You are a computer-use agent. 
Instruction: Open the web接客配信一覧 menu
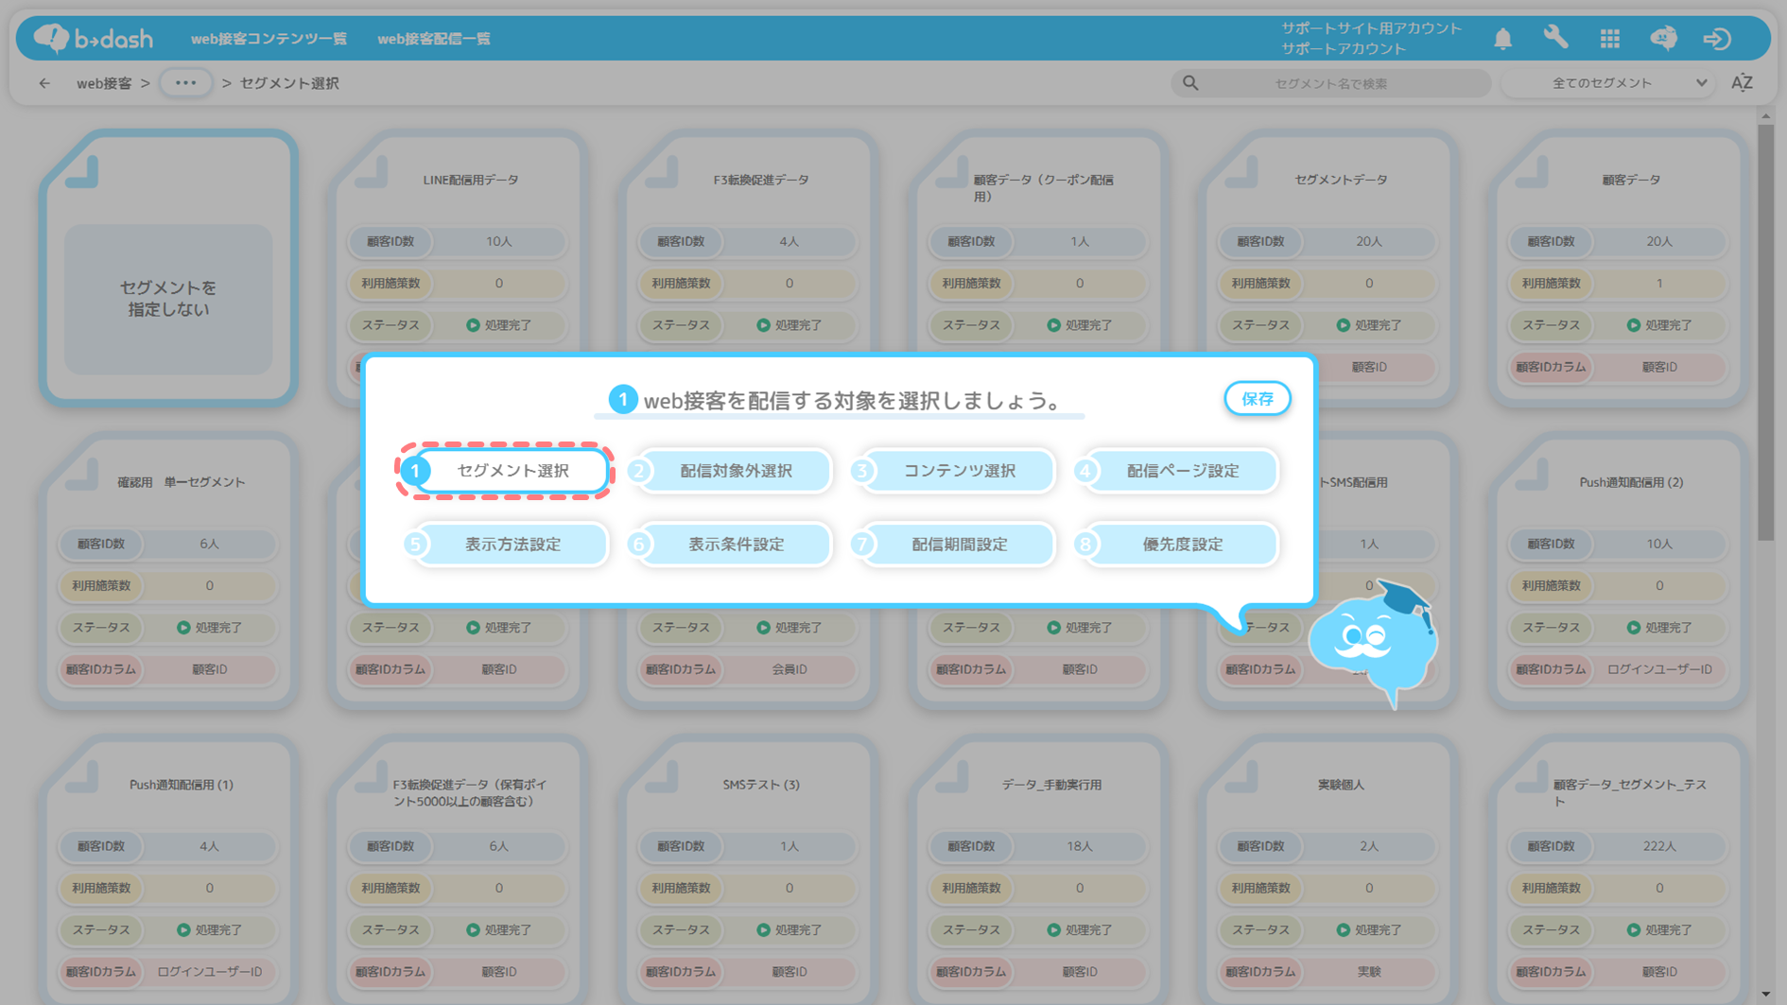(x=434, y=39)
